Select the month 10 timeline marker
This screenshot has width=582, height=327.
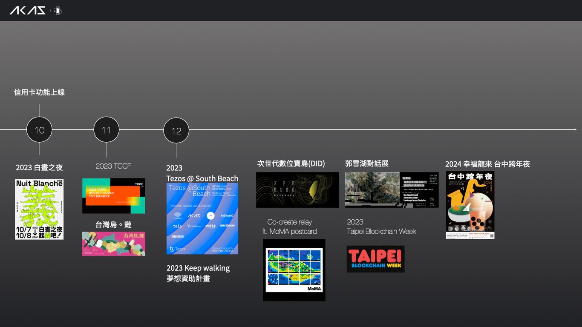tap(39, 130)
